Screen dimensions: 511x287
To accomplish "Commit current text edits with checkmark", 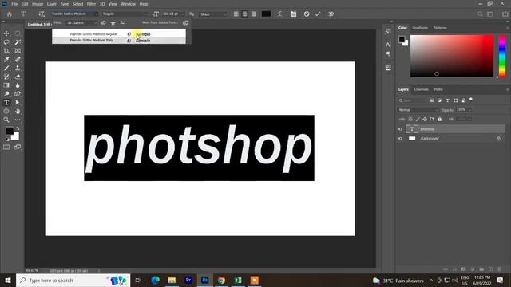I will point(318,14).
